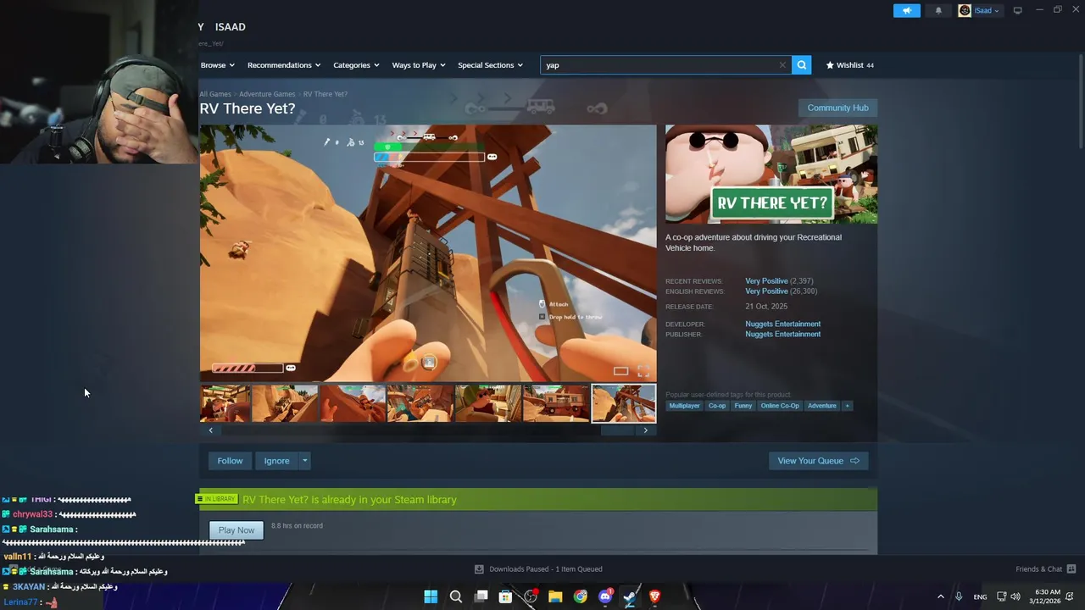
Task: Expand the Special Sections menu
Action: click(491, 65)
